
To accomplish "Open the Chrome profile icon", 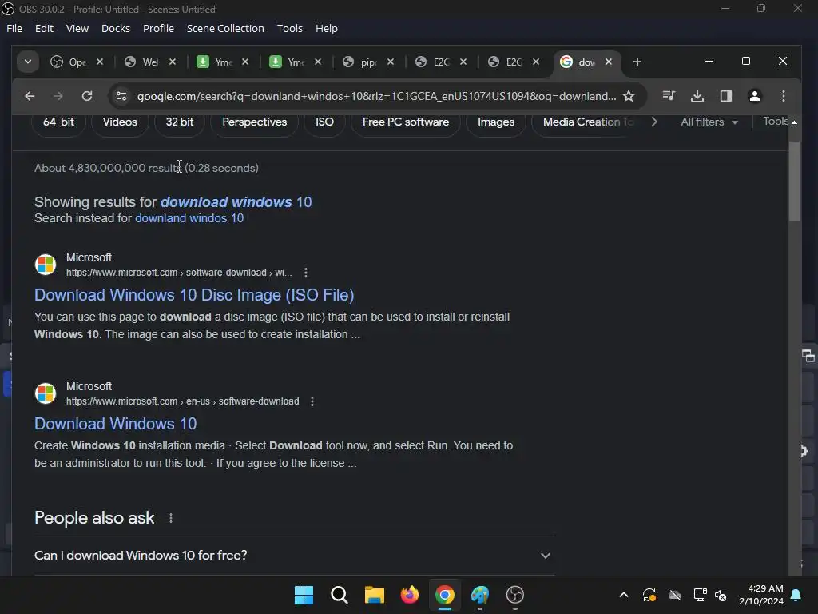I will [754, 96].
